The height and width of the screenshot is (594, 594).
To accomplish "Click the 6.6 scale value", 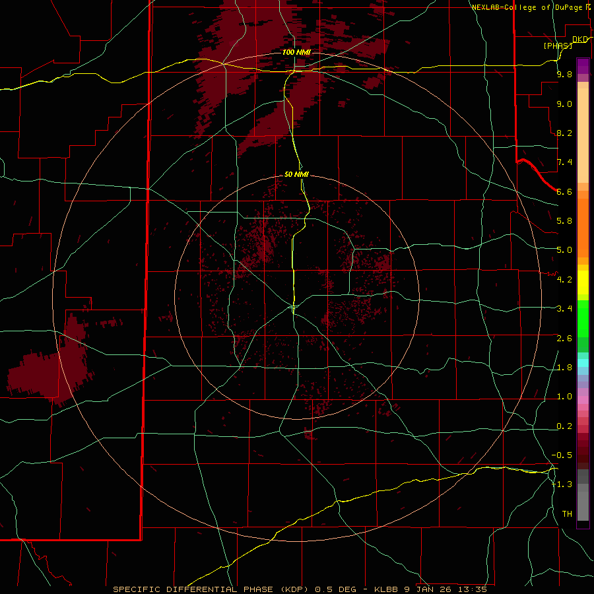I will click(x=564, y=191).
